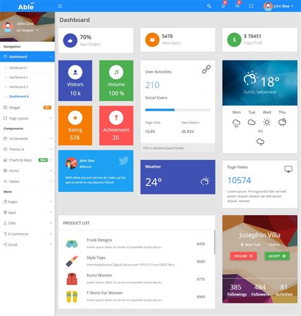Click the Twitter bird icon
This screenshot has height=316, width=301.
(124, 161)
